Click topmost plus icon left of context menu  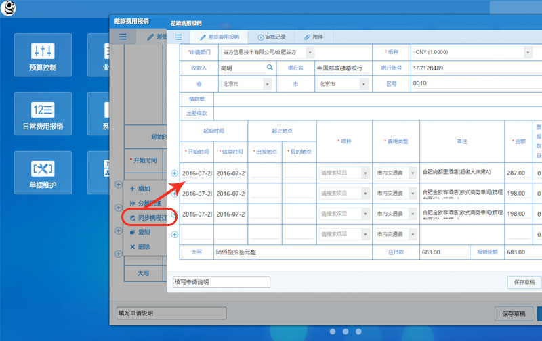pyautogui.click(x=118, y=185)
